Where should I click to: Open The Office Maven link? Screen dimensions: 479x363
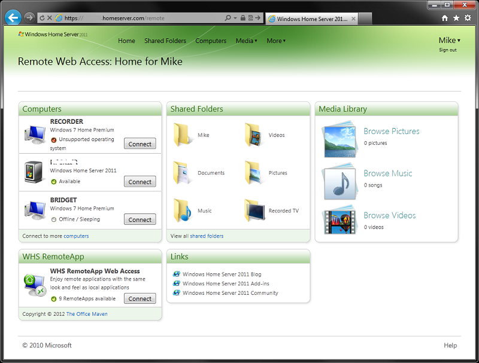87,314
